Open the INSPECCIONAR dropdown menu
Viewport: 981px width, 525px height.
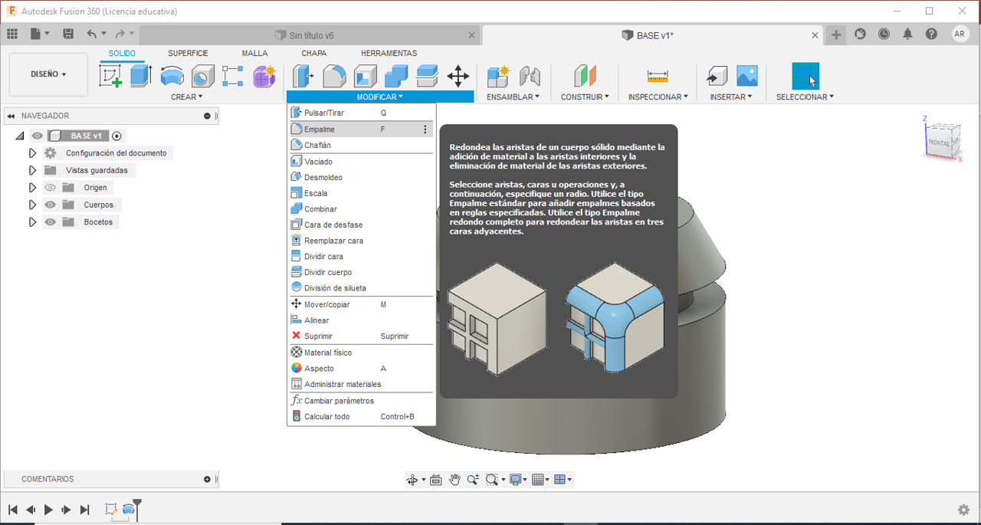click(x=658, y=97)
